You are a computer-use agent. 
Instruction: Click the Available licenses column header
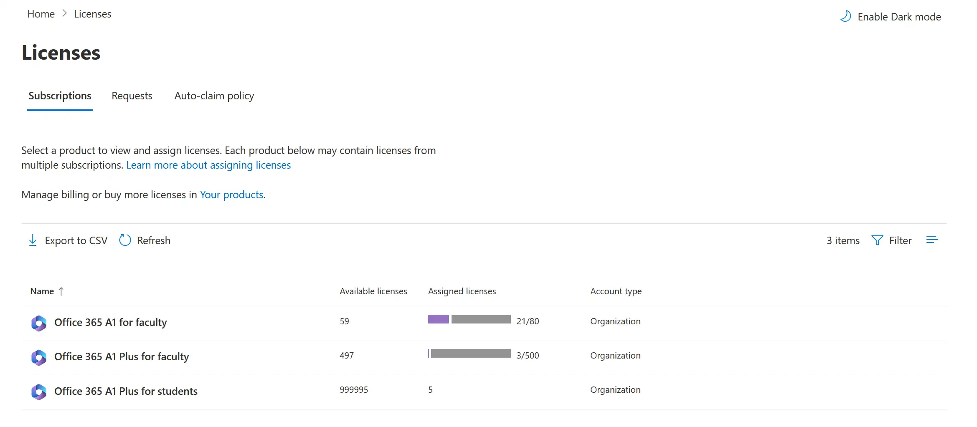(373, 291)
